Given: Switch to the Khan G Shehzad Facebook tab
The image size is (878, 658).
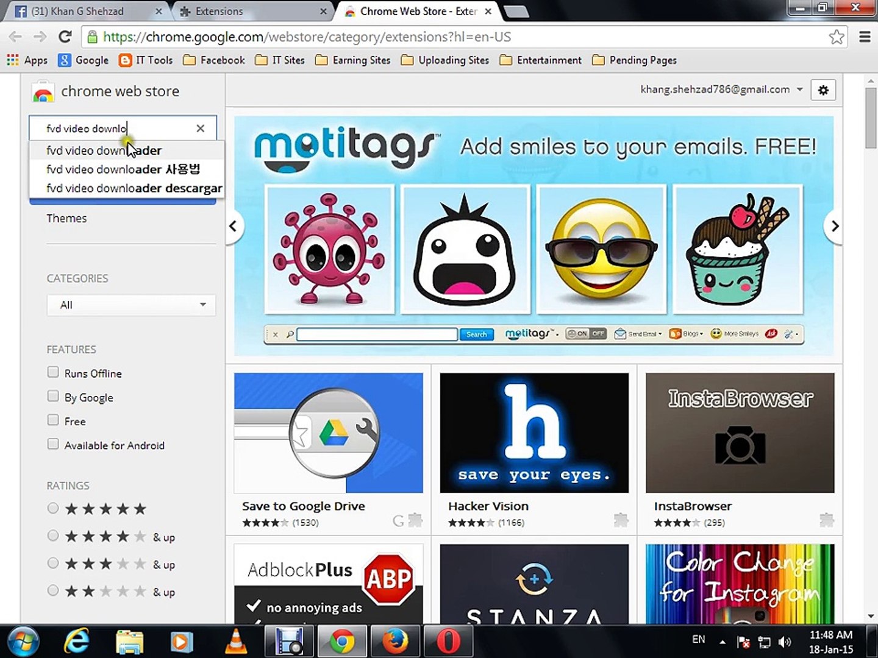Looking at the screenshot, I should [87, 12].
